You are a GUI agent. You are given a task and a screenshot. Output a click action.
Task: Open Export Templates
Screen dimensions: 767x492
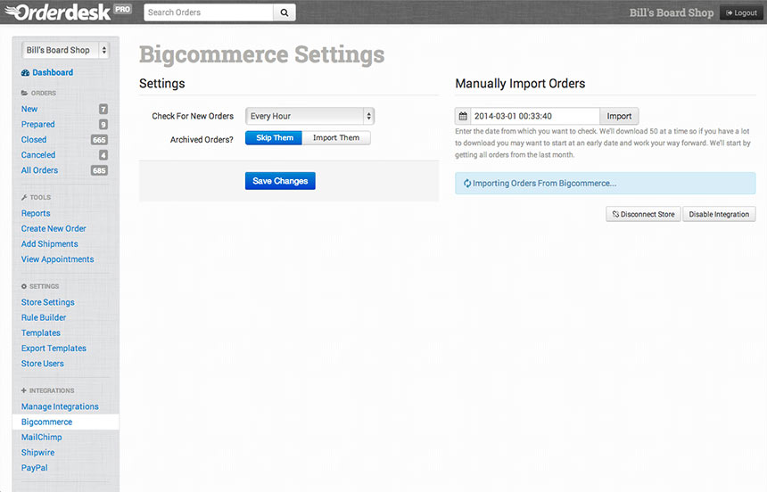point(54,348)
